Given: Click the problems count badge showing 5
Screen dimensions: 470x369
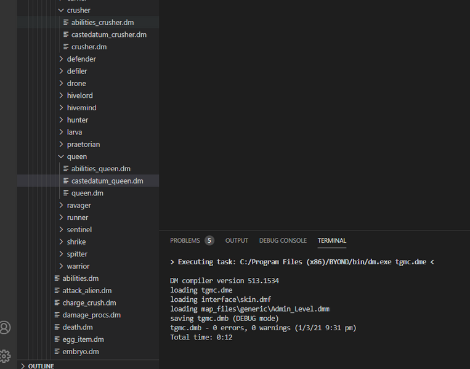Looking at the screenshot, I should pos(209,240).
